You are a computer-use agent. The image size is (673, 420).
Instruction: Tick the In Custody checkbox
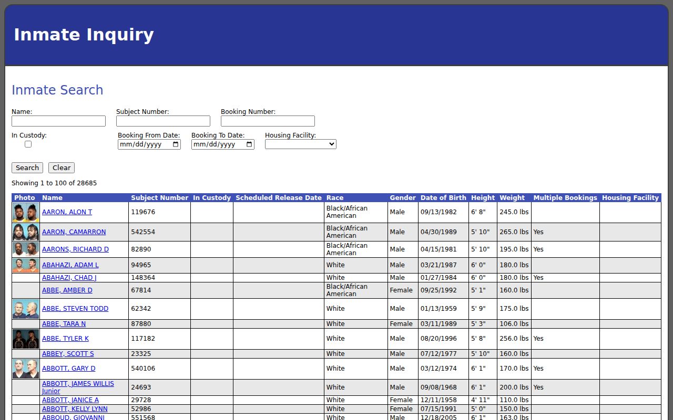click(28, 144)
